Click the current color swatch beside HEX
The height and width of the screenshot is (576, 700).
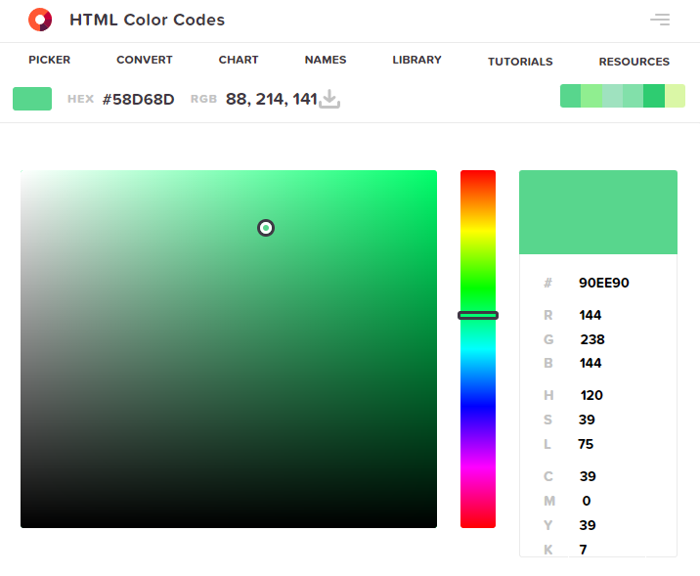click(x=32, y=99)
